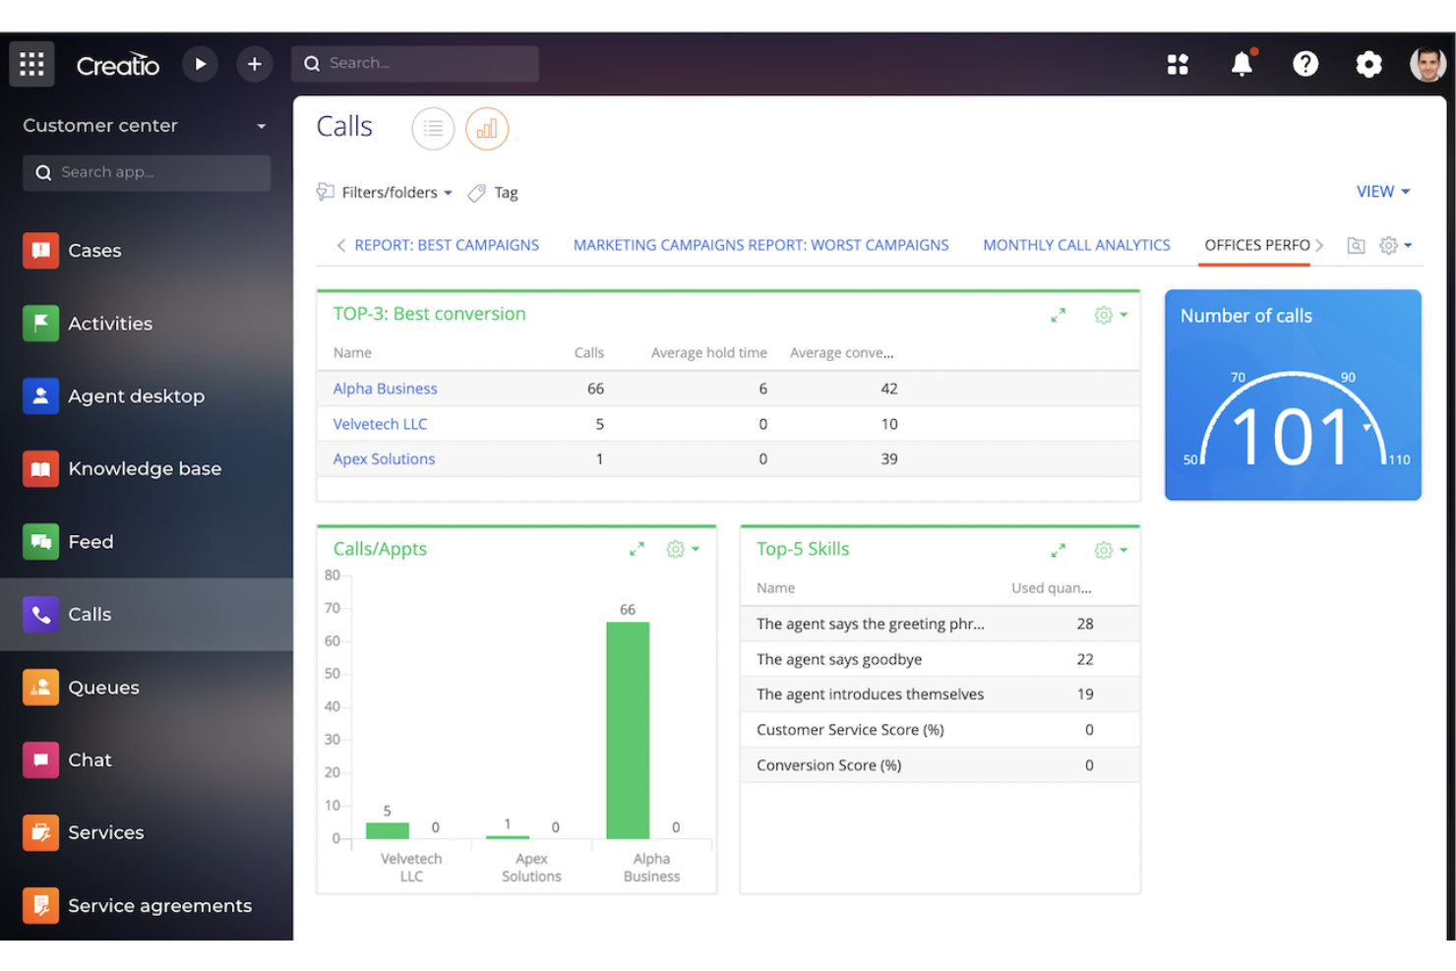Screen dimensions: 1456x971
Task: Open the Alpha Business record
Action: pyautogui.click(x=385, y=388)
